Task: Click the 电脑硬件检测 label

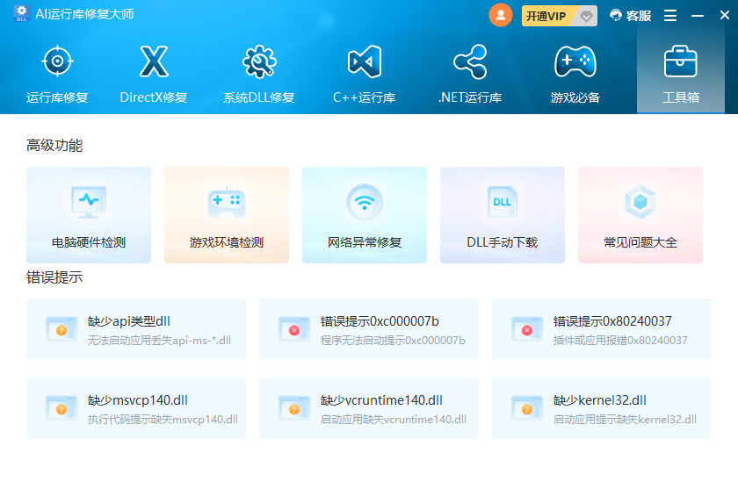Action: click(89, 242)
